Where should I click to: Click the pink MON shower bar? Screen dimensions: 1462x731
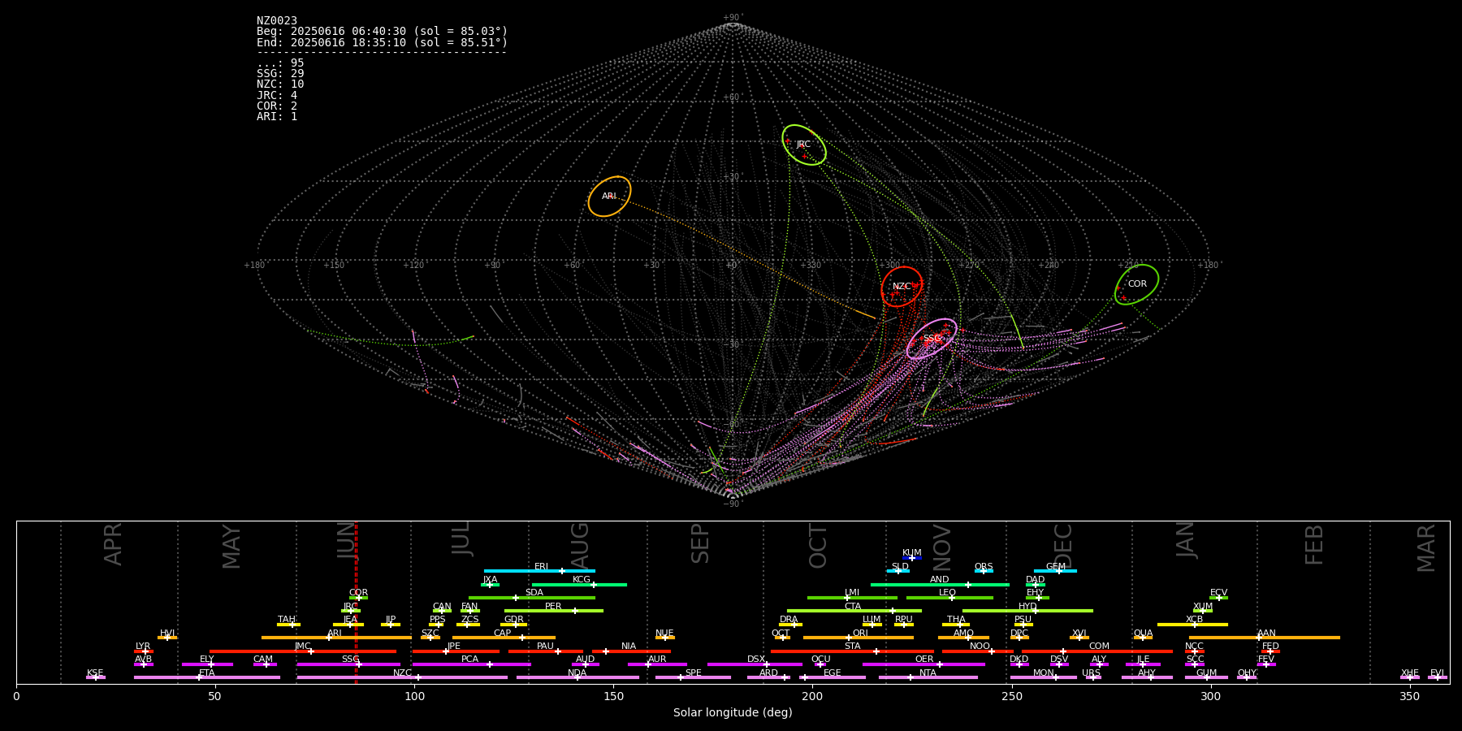click(1043, 677)
